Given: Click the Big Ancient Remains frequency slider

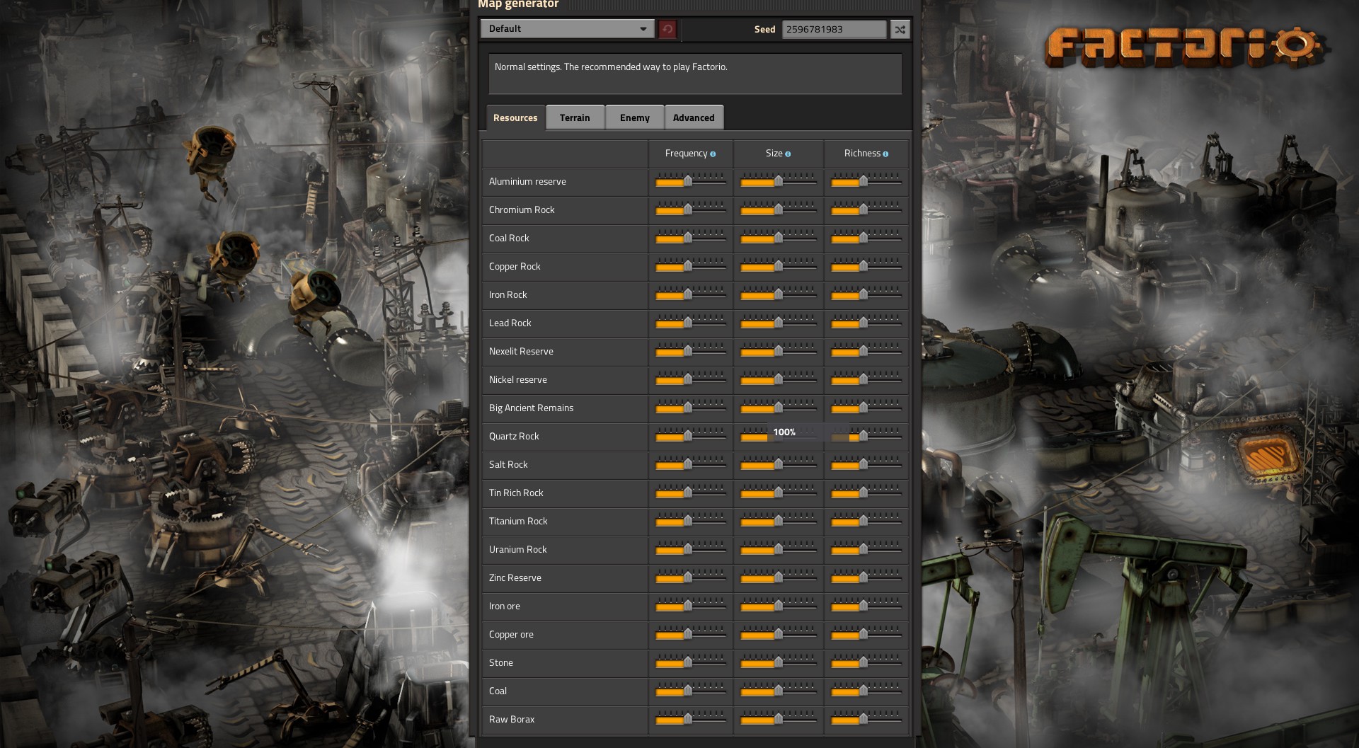Looking at the screenshot, I should coord(691,408).
